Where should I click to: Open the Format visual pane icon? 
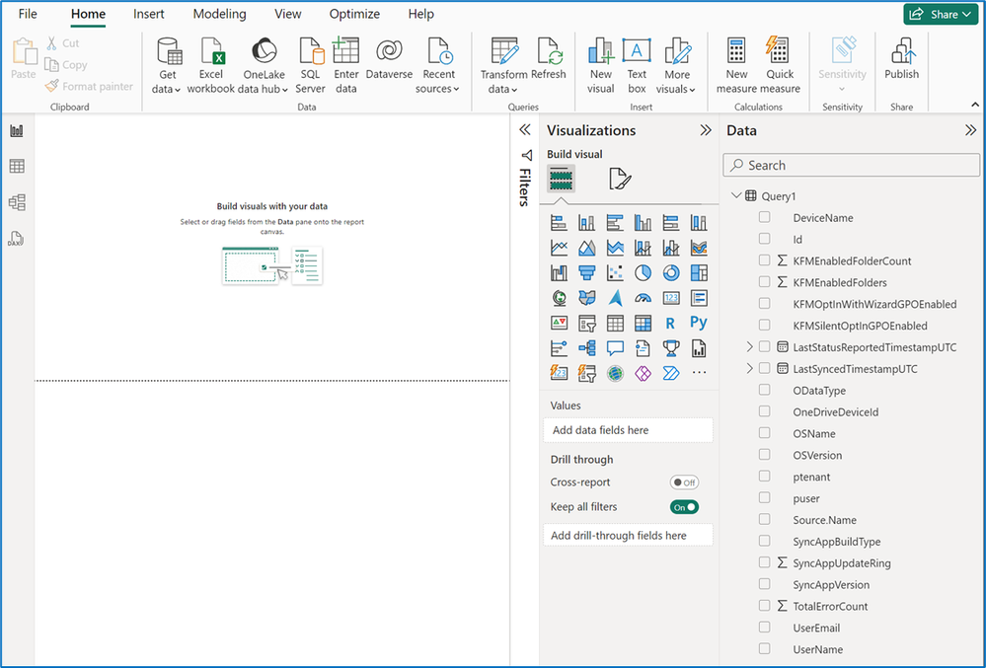[x=620, y=180]
